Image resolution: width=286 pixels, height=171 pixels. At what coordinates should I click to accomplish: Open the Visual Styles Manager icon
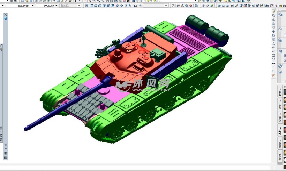[196, 6]
